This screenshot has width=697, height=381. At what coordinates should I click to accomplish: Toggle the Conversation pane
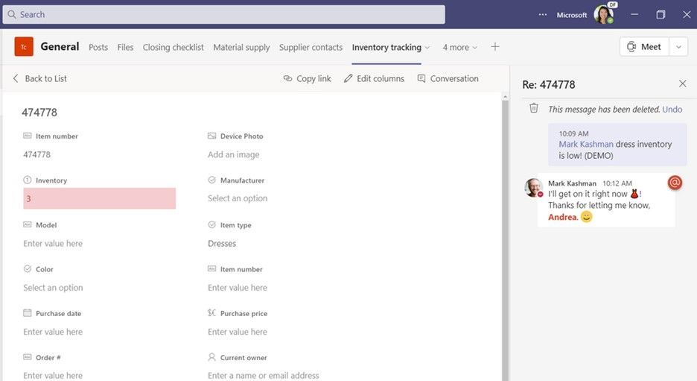tap(448, 79)
